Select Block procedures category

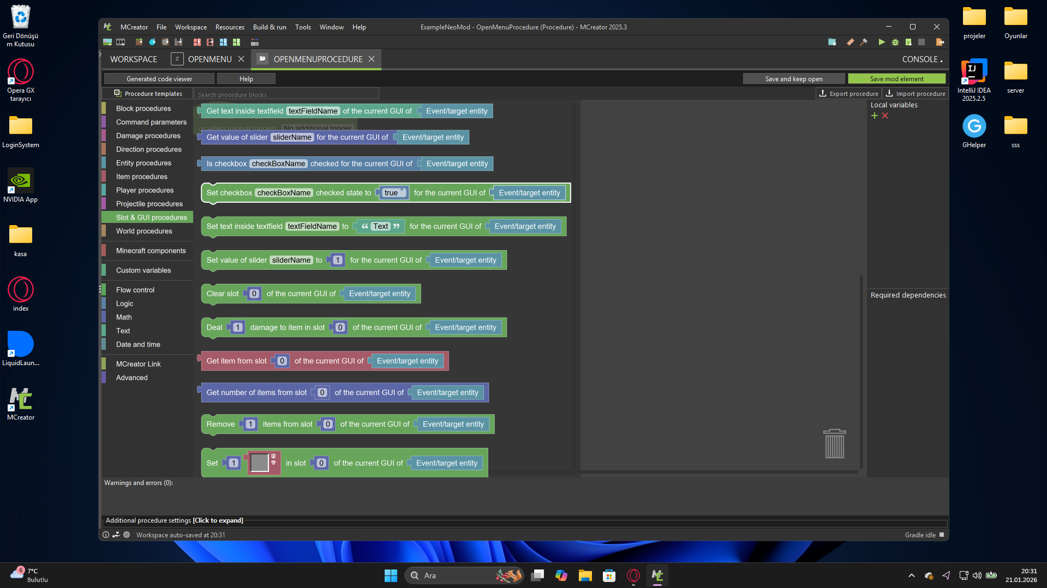[147, 108]
